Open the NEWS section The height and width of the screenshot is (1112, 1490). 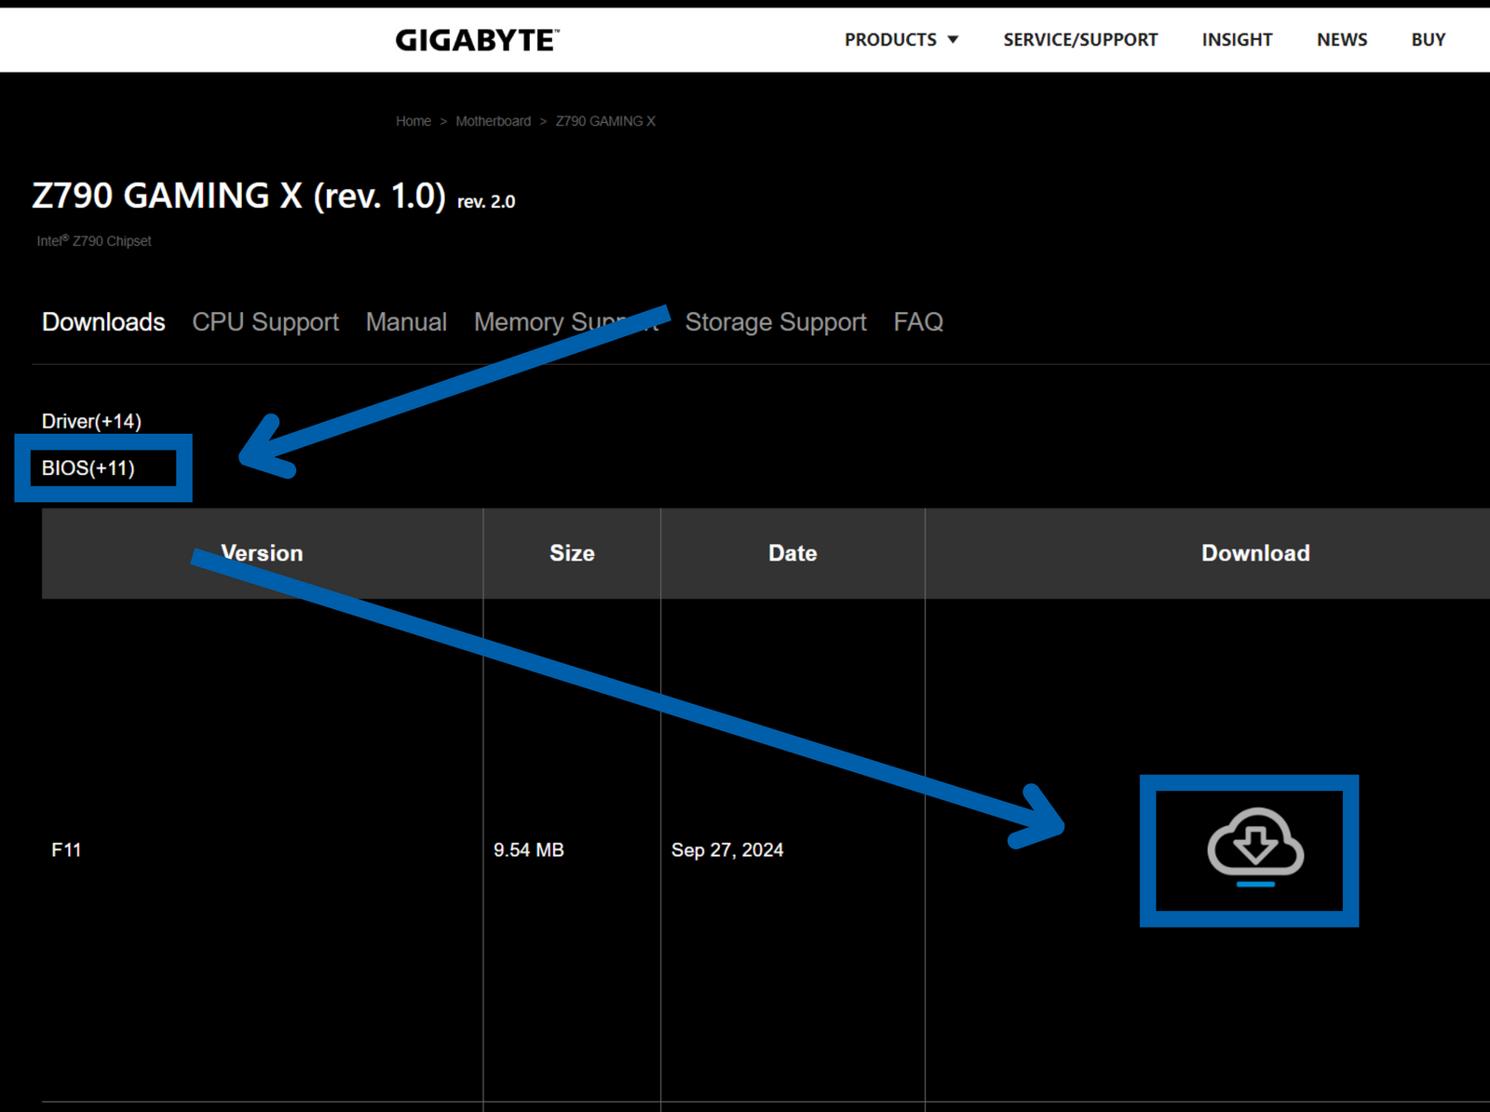1341,39
